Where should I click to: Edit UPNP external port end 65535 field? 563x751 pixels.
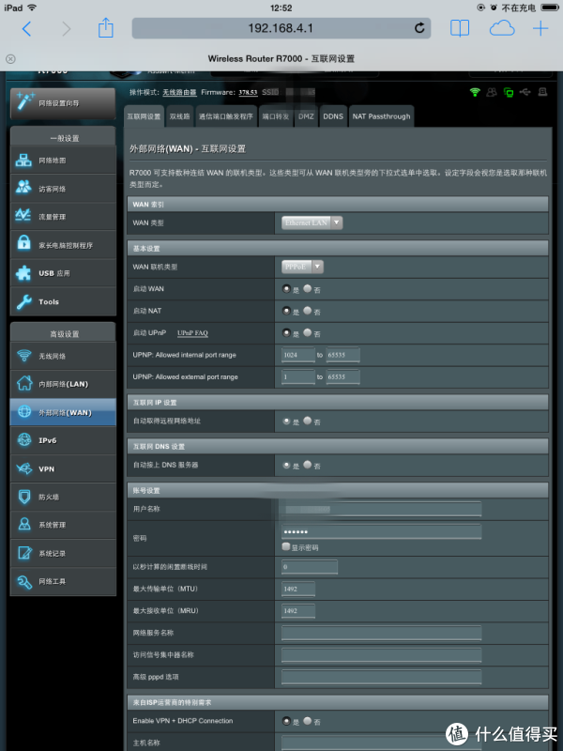pos(342,377)
